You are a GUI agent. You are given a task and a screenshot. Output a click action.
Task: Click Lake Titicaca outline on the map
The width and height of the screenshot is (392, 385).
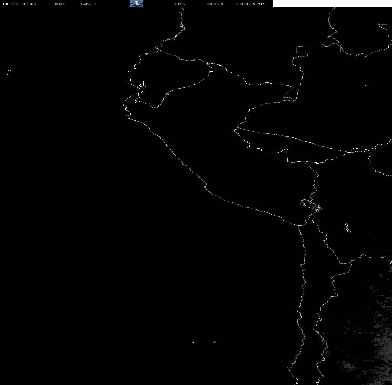[312, 205]
